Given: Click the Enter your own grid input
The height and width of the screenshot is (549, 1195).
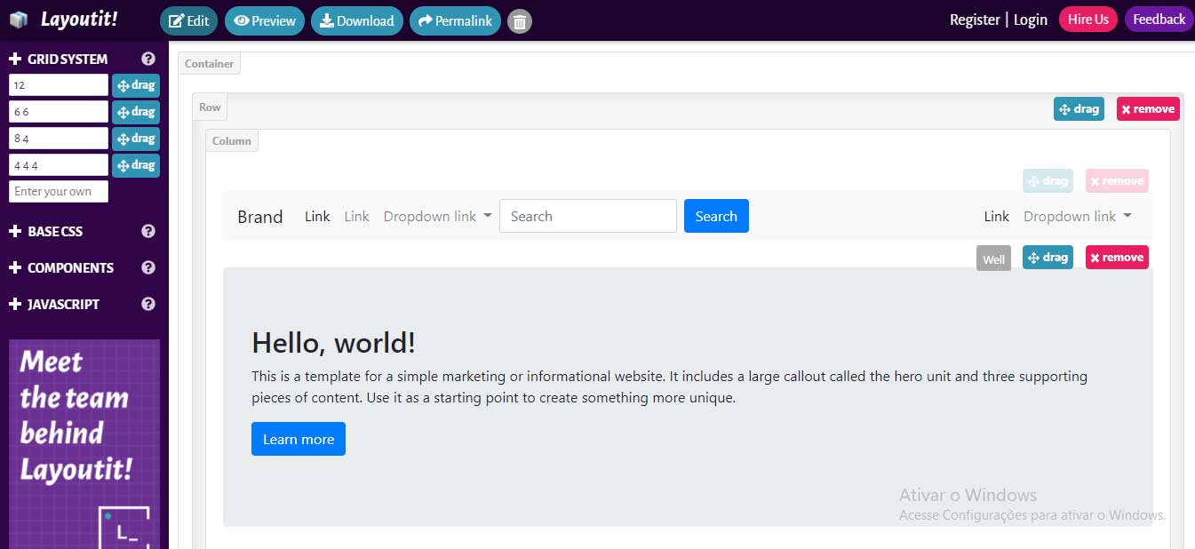Looking at the screenshot, I should [58, 191].
